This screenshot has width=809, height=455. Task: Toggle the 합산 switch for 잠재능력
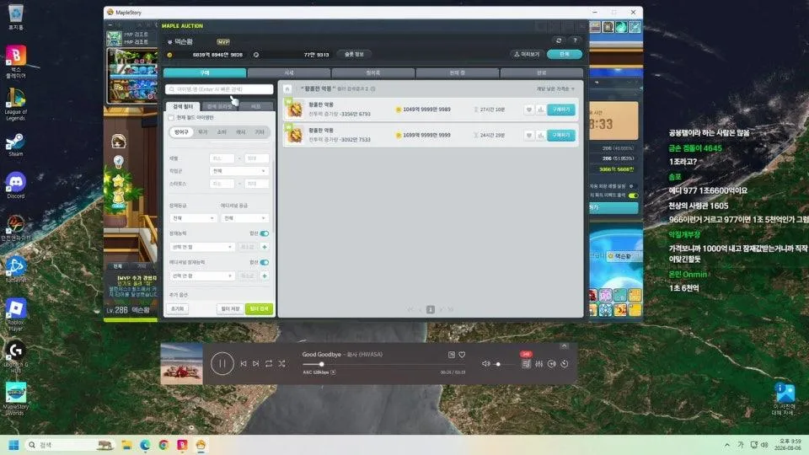(264, 233)
